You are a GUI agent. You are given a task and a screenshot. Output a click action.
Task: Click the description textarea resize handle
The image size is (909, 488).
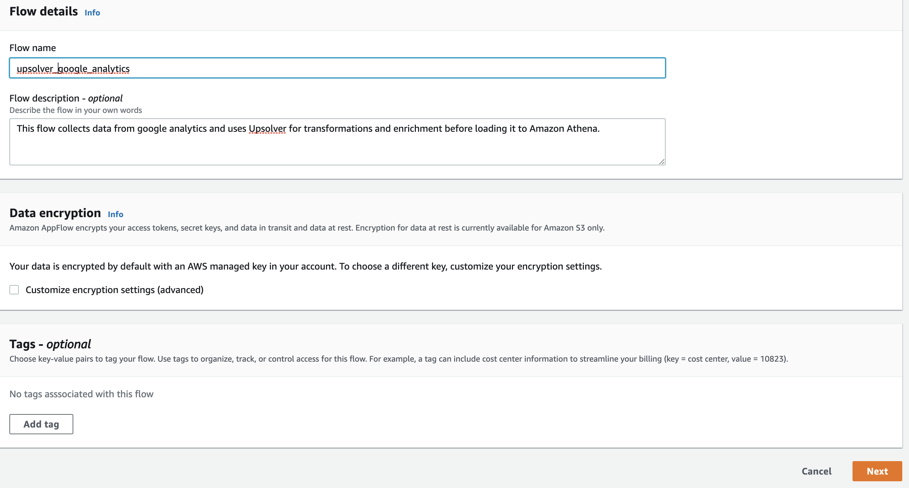[662, 162]
